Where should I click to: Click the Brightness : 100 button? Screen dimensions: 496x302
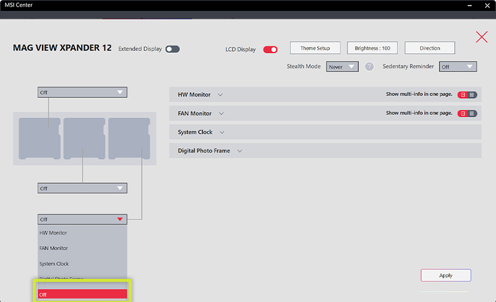tap(373, 48)
